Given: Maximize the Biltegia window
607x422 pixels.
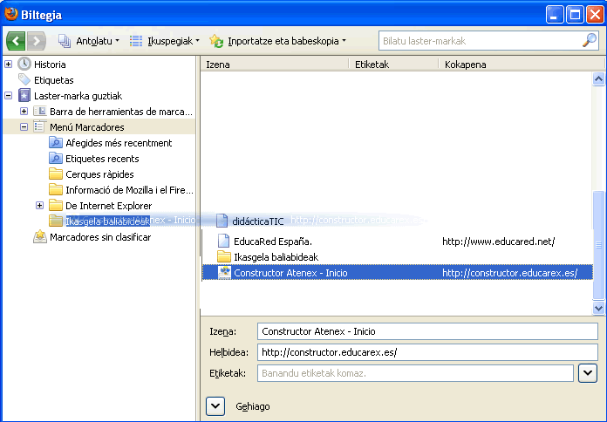Looking at the screenshot, I should click(x=575, y=15).
